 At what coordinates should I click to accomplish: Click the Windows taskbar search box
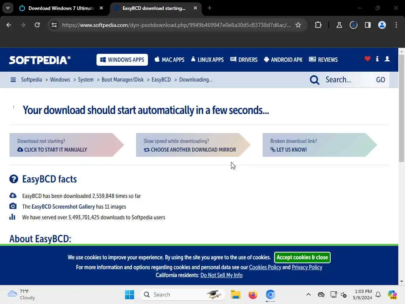(182, 294)
